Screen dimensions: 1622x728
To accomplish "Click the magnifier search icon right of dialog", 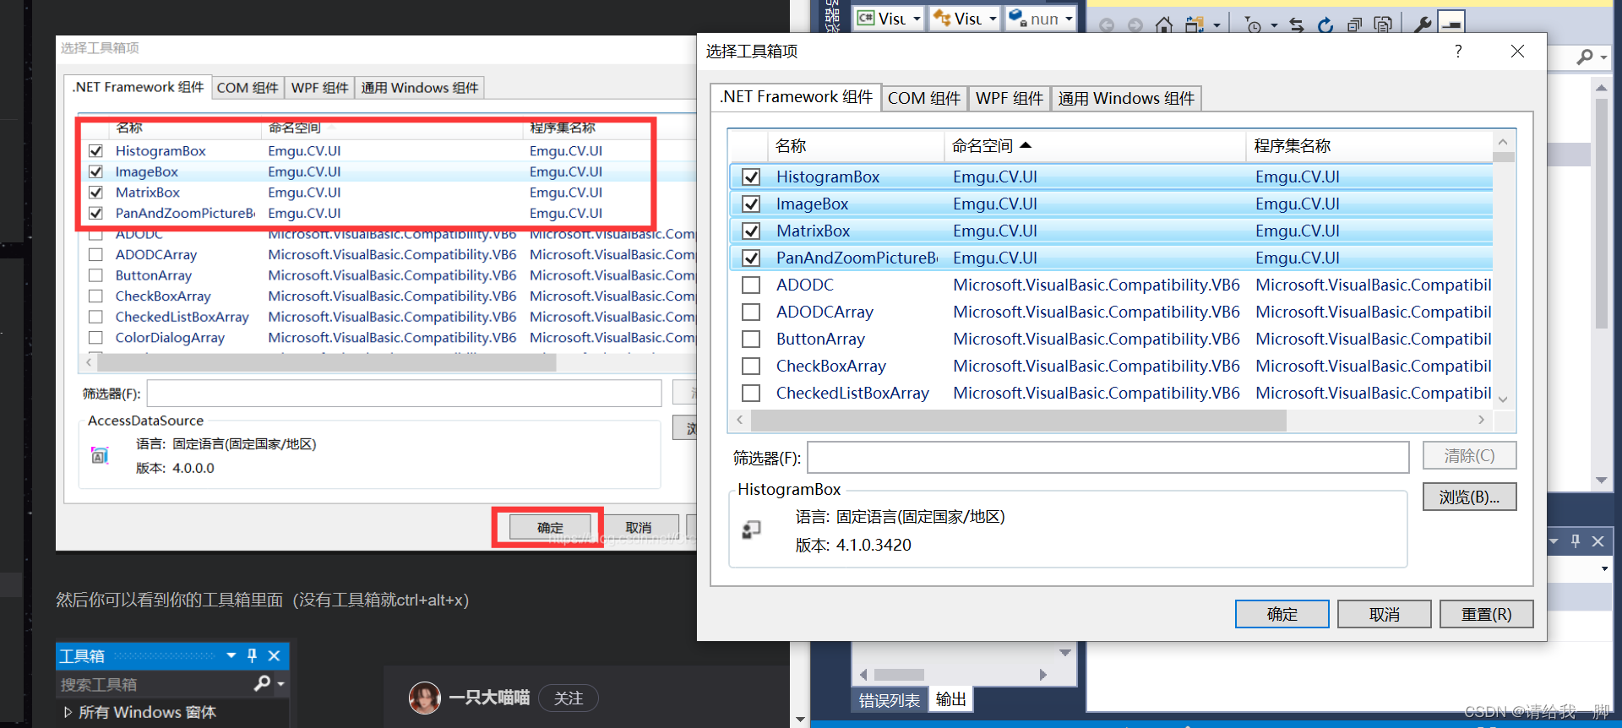I will point(1585,57).
